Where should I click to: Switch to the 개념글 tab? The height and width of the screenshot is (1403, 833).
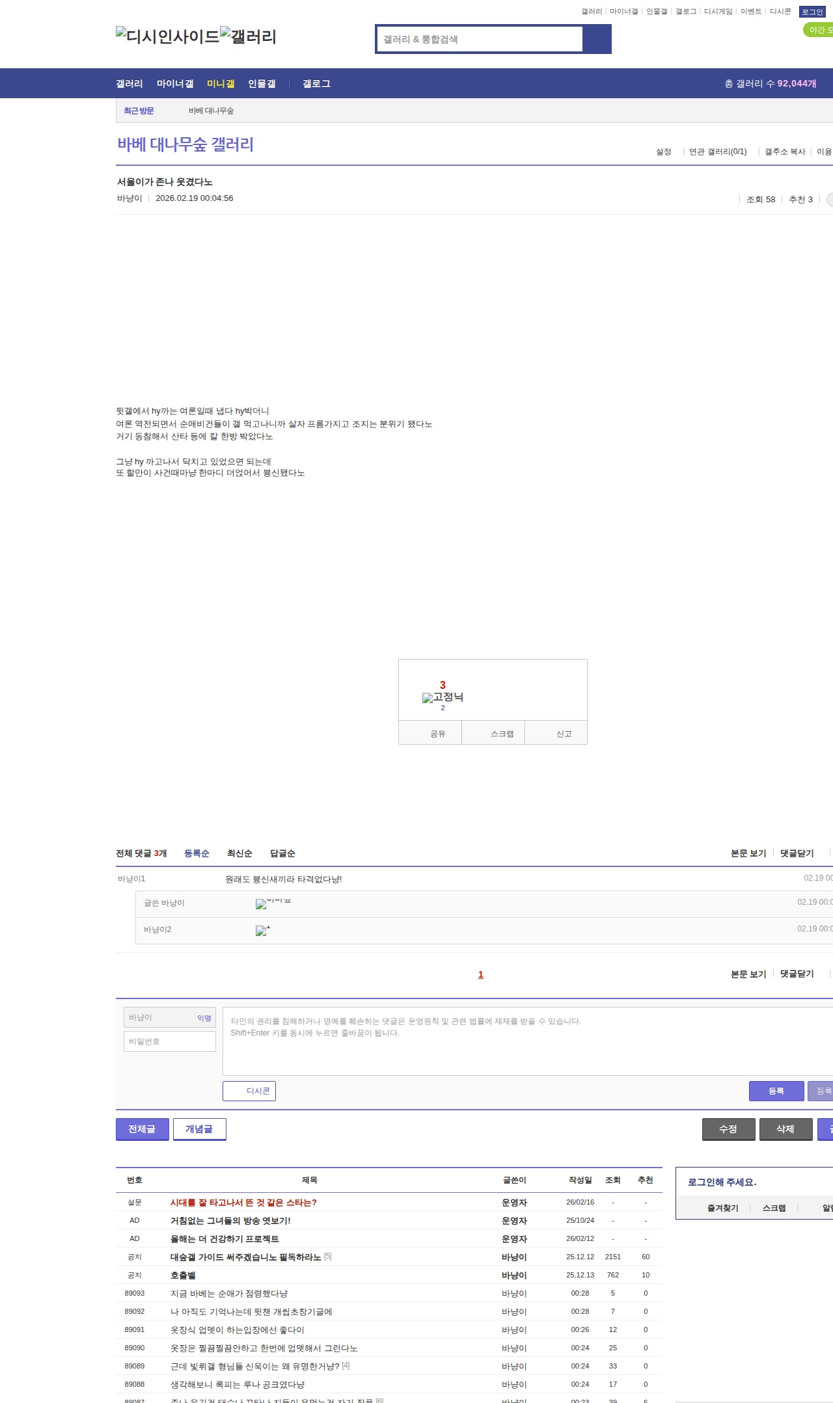point(199,1129)
